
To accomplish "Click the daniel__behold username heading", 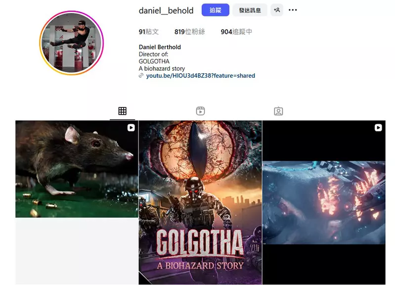I will (x=166, y=10).
